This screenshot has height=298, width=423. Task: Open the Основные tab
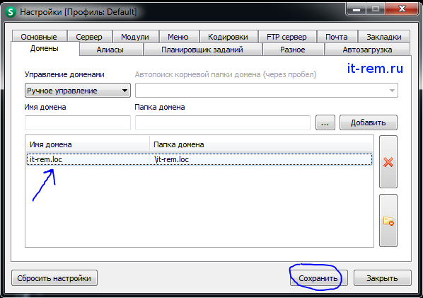tap(39, 37)
